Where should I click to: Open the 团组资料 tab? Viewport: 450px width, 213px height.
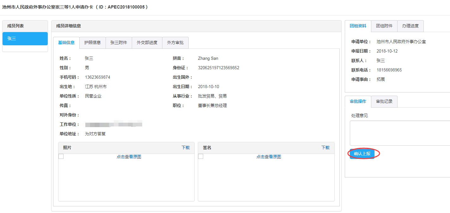(358, 26)
